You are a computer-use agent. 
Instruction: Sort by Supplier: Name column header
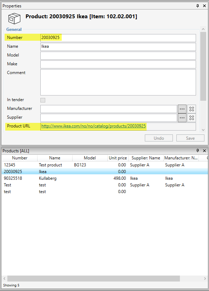click(x=146, y=158)
